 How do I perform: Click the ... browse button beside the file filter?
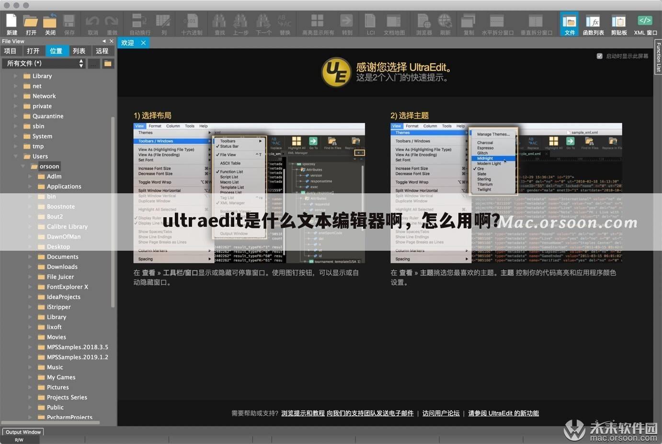pyautogui.click(x=93, y=63)
